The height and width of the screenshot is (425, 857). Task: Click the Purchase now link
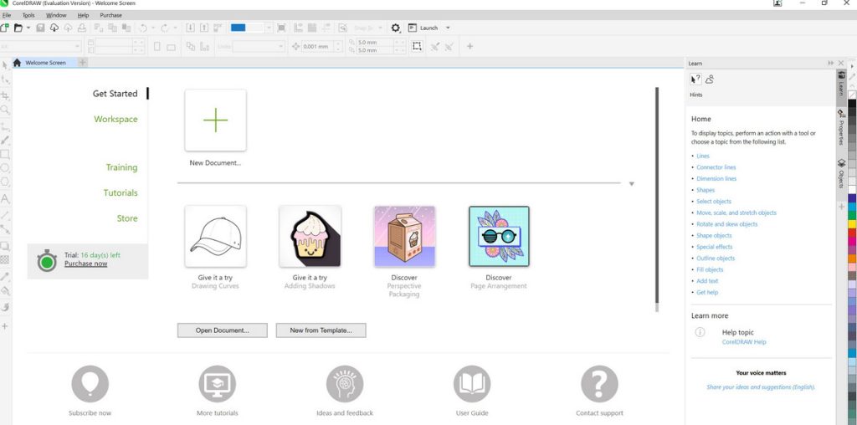click(x=86, y=264)
